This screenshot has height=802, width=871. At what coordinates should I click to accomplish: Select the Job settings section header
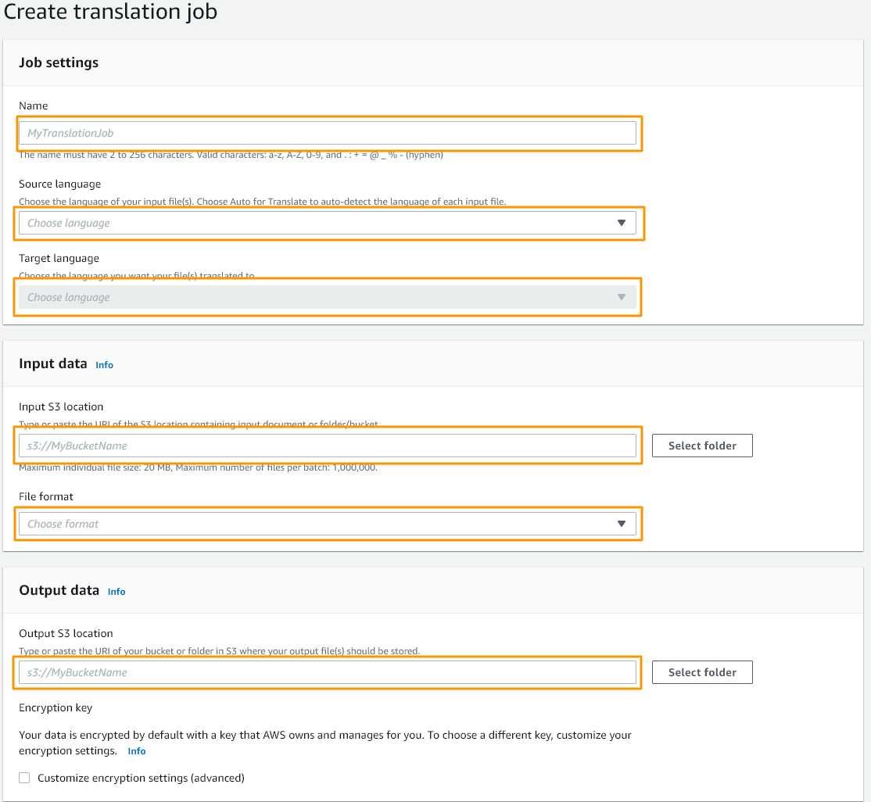pos(59,63)
